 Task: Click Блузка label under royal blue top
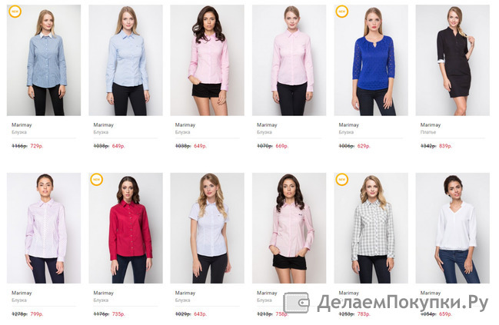(346, 132)
